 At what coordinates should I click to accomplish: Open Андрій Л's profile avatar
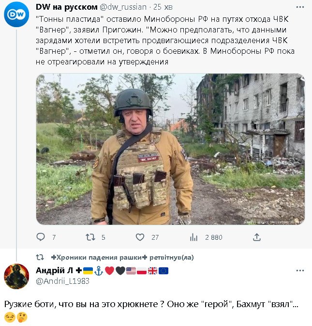(16, 276)
